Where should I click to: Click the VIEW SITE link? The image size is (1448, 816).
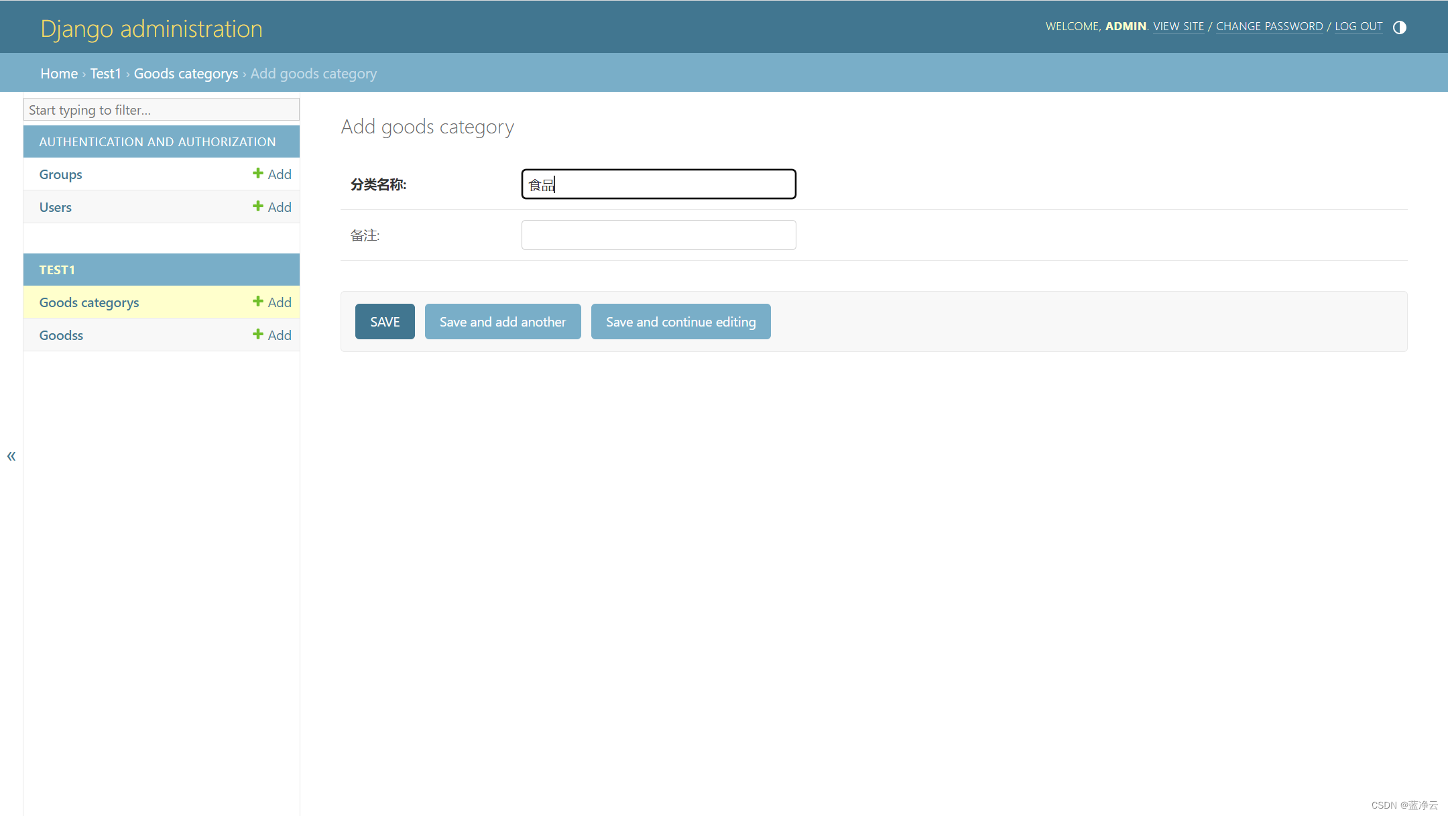1178,27
